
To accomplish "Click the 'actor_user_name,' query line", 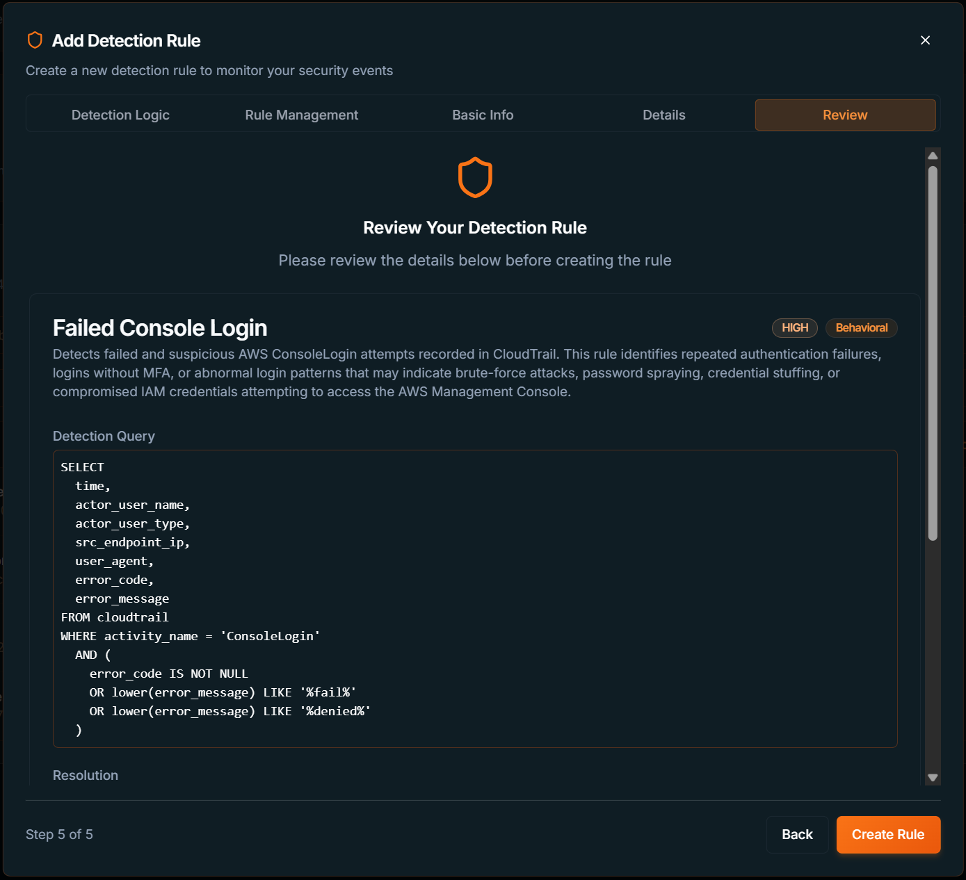I will (x=132, y=505).
